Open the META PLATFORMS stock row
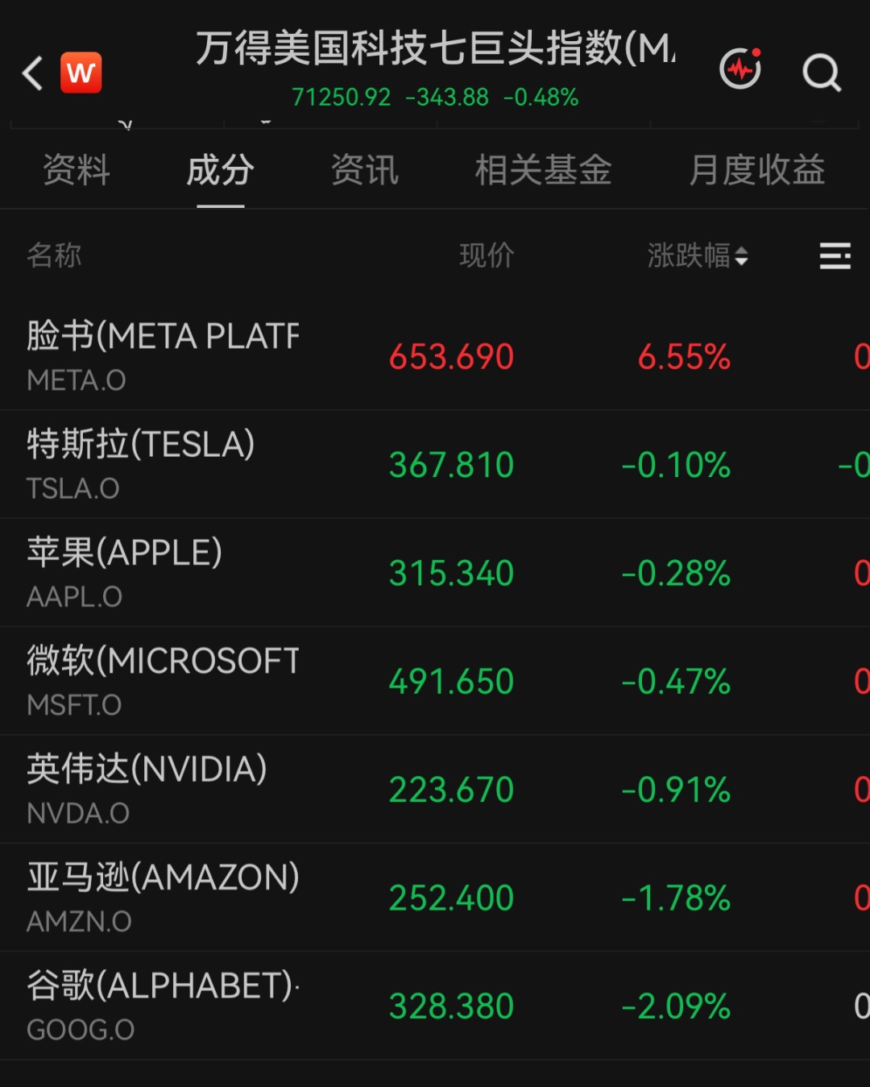 coord(435,356)
